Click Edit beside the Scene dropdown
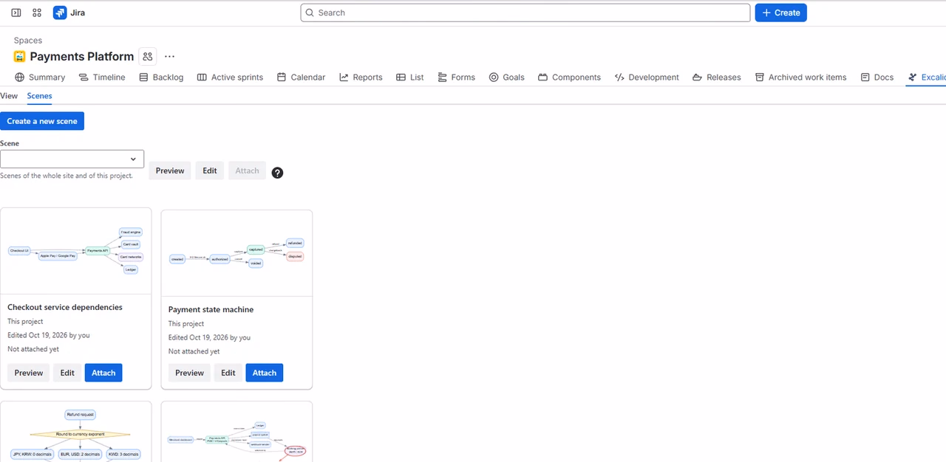 point(210,170)
